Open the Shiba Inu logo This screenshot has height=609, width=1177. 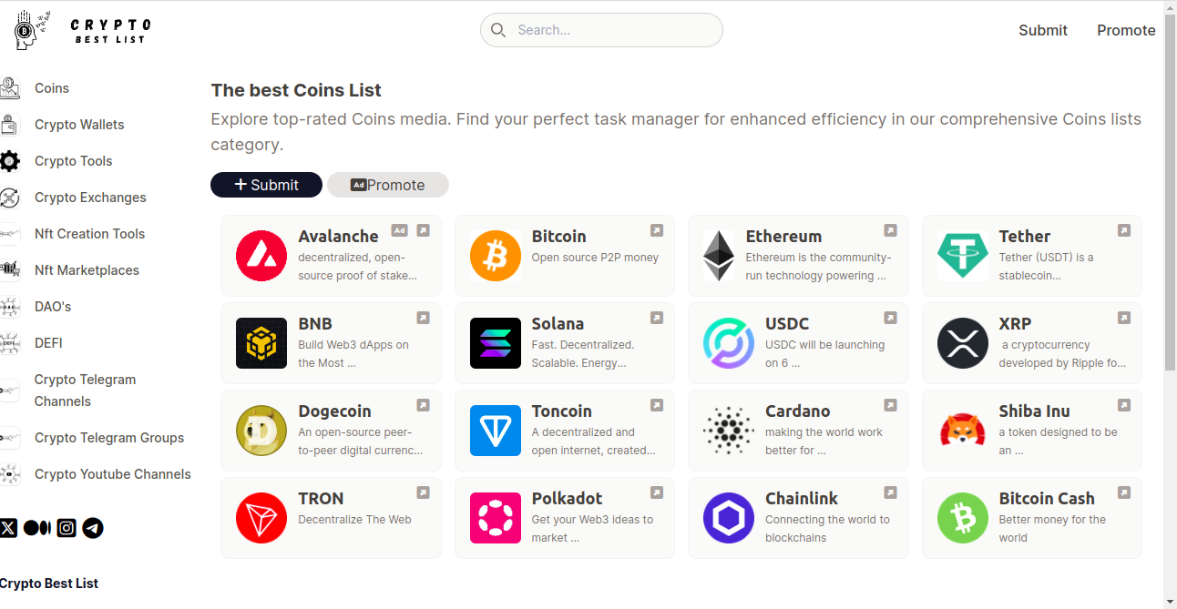(963, 431)
